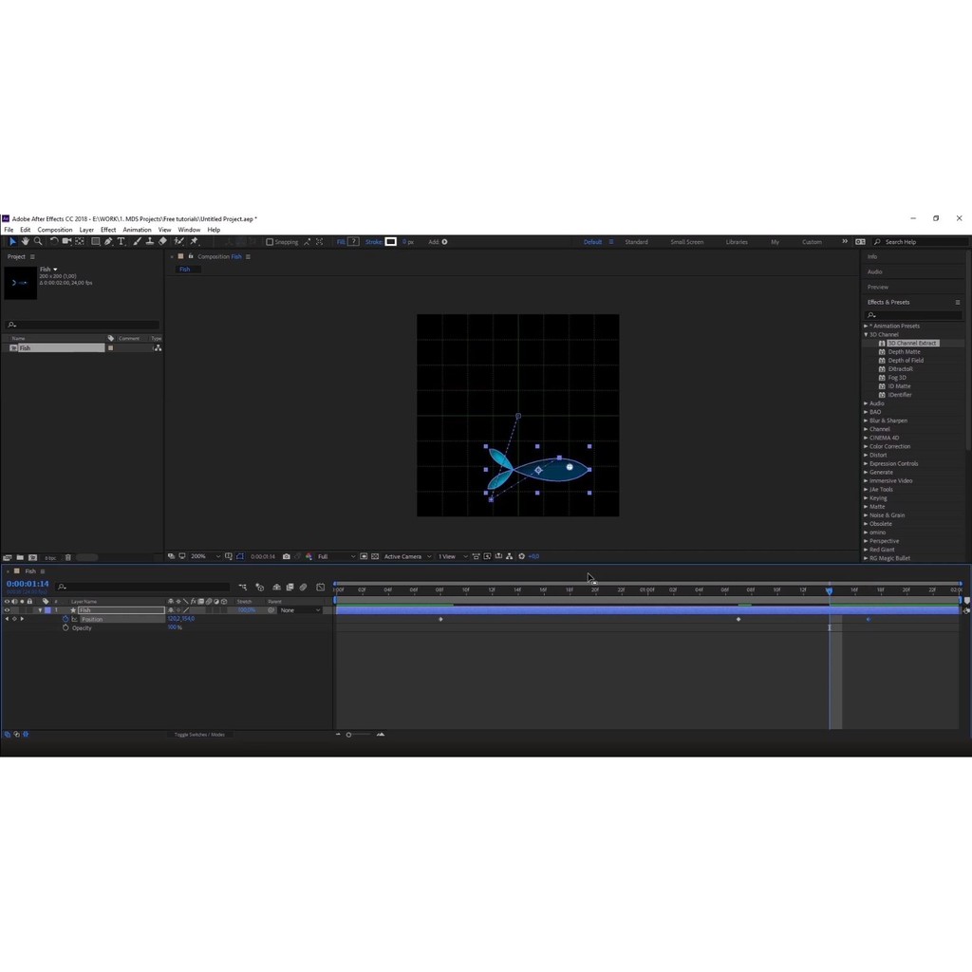Toggle the Opacity stopwatch
This screenshot has width=972, height=972.
click(x=65, y=628)
